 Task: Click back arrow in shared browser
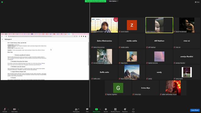click(x=2, y=36)
